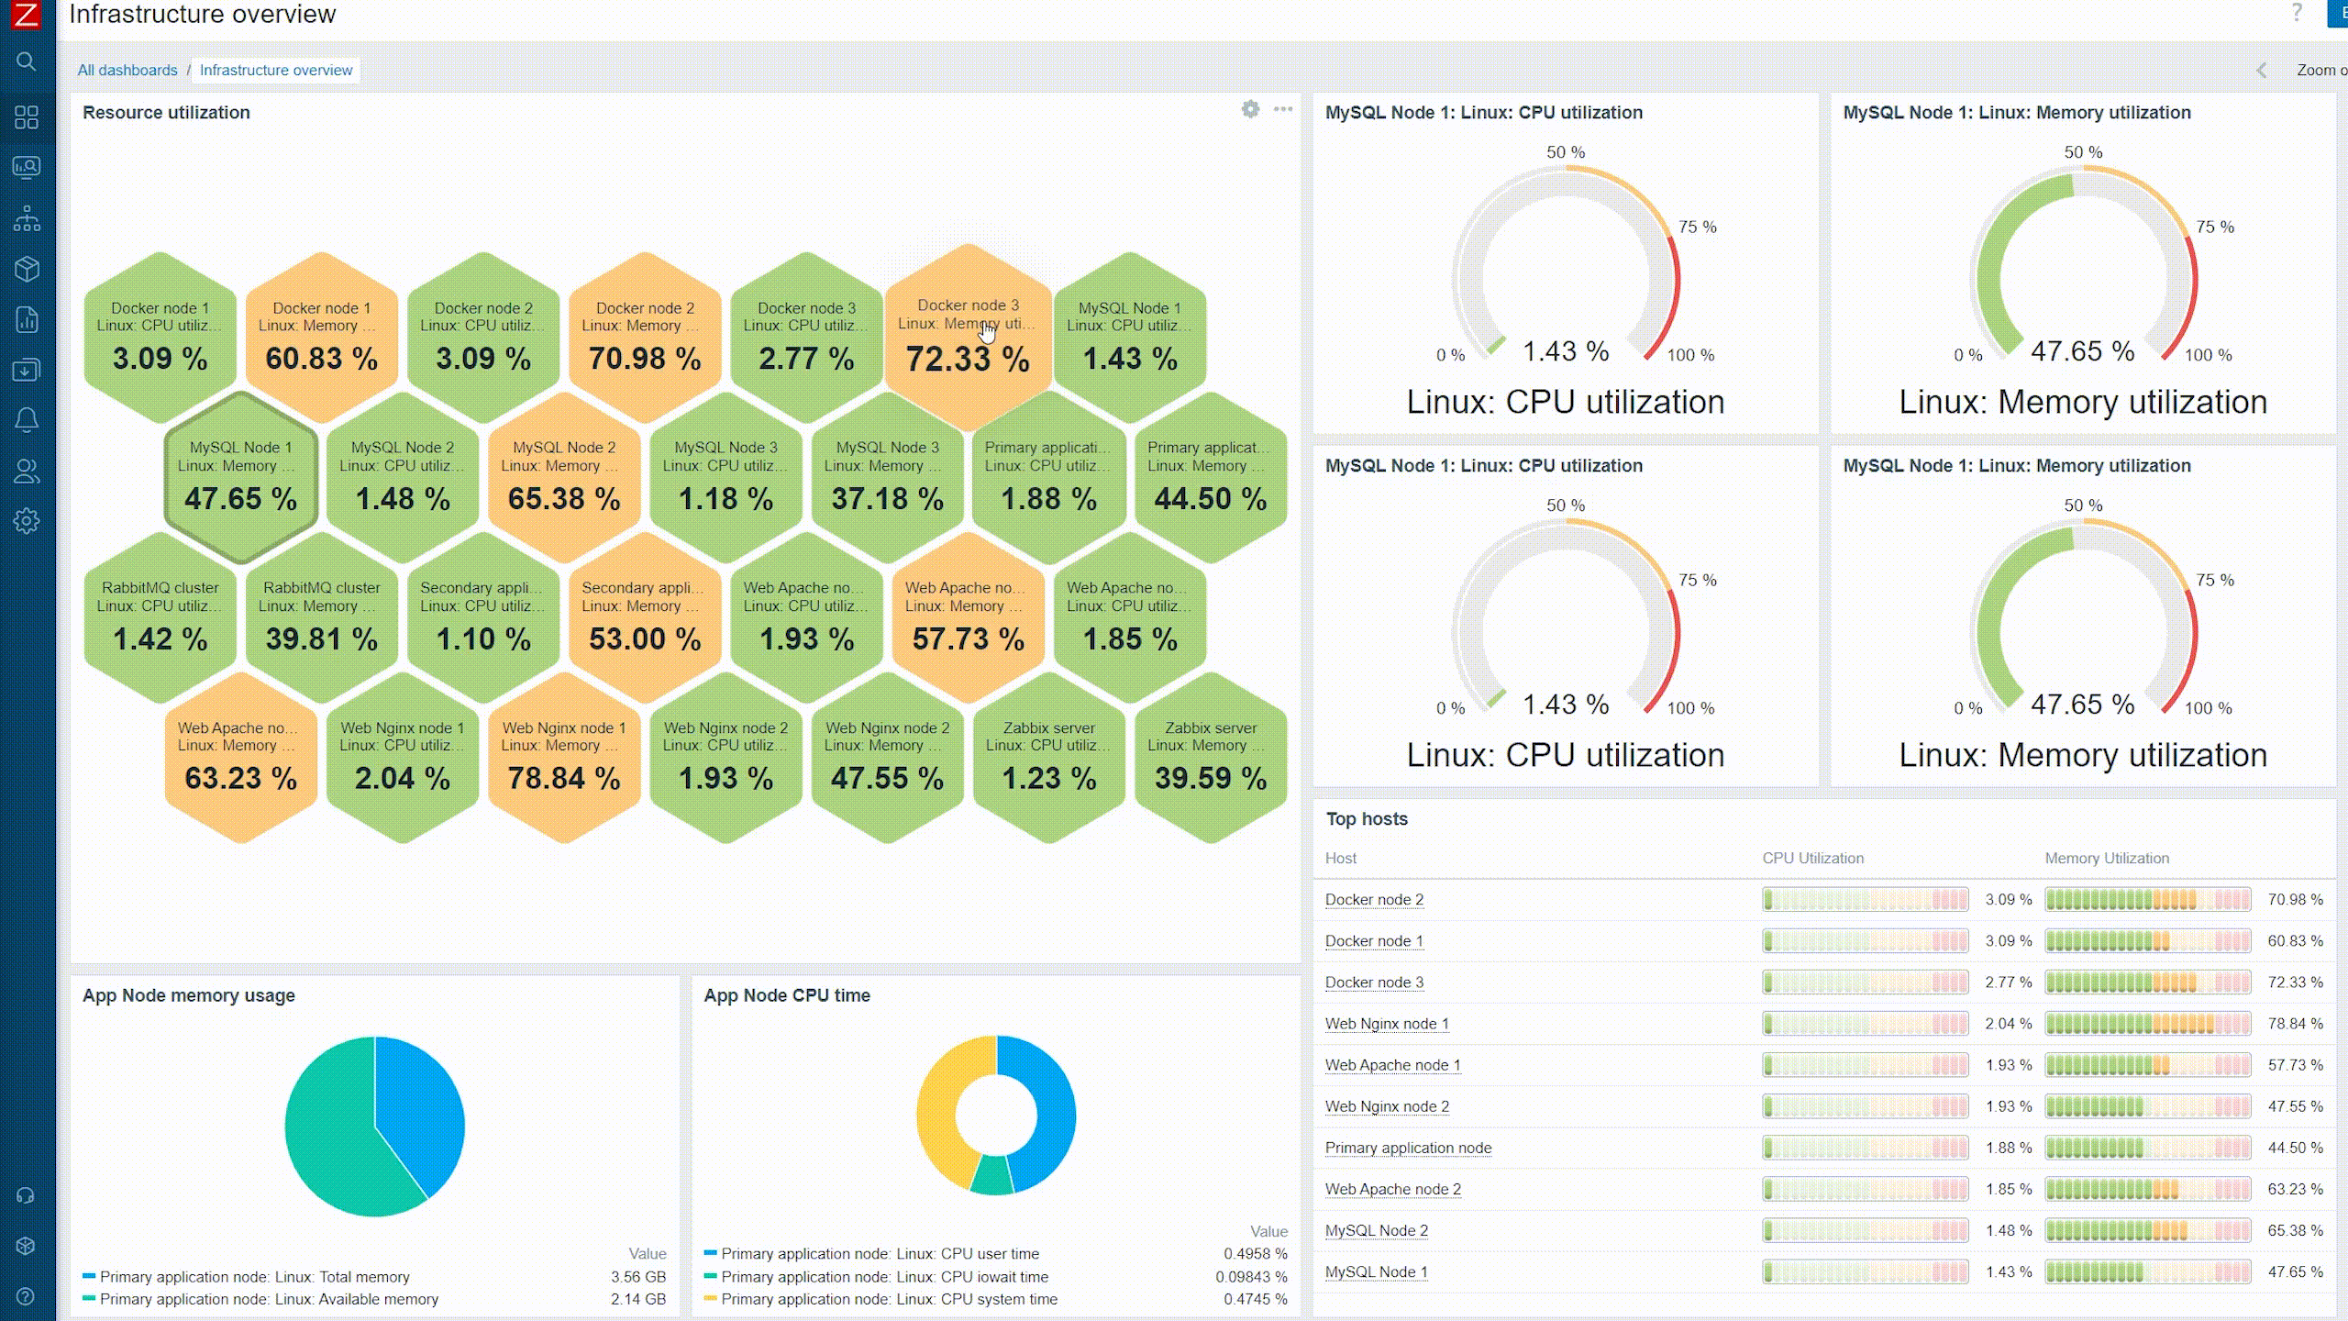The width and height of the screenshot is (2348, 1321).
Task: Open Integrations via the module cube icon
Action: pos(26,1244)
